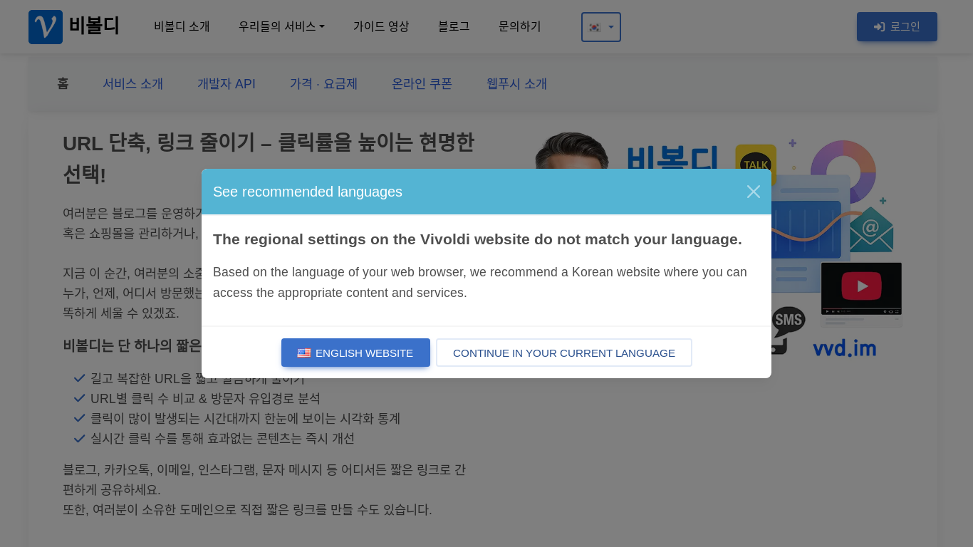Select 문의하기 in top navigation
The image size is (973, 547).
click(x=520, y=26)
